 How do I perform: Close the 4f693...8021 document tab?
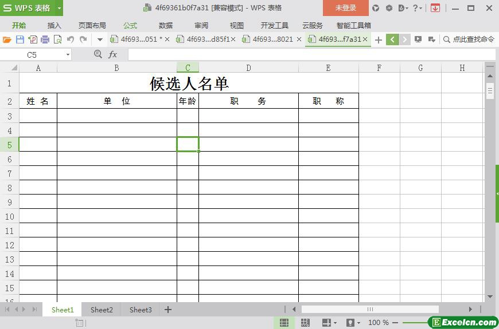pyautogui.click(x=299, y=39)
